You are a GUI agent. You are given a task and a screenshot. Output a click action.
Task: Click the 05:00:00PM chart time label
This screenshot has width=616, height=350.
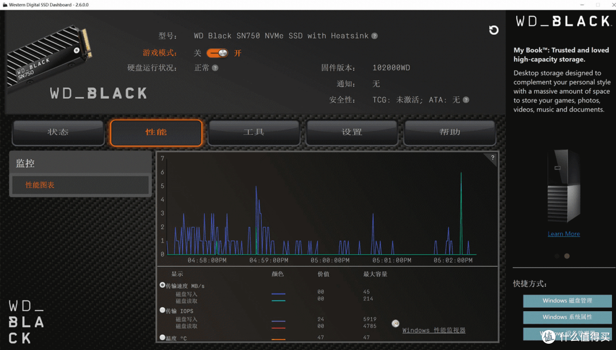[x=330, y=260]
